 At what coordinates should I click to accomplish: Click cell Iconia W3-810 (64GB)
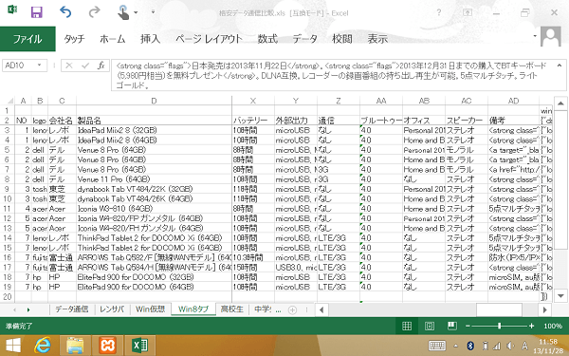(154, 209)
